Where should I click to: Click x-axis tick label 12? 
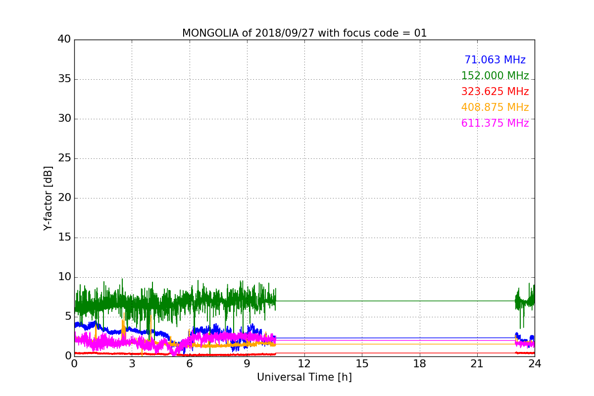point(304,363)
